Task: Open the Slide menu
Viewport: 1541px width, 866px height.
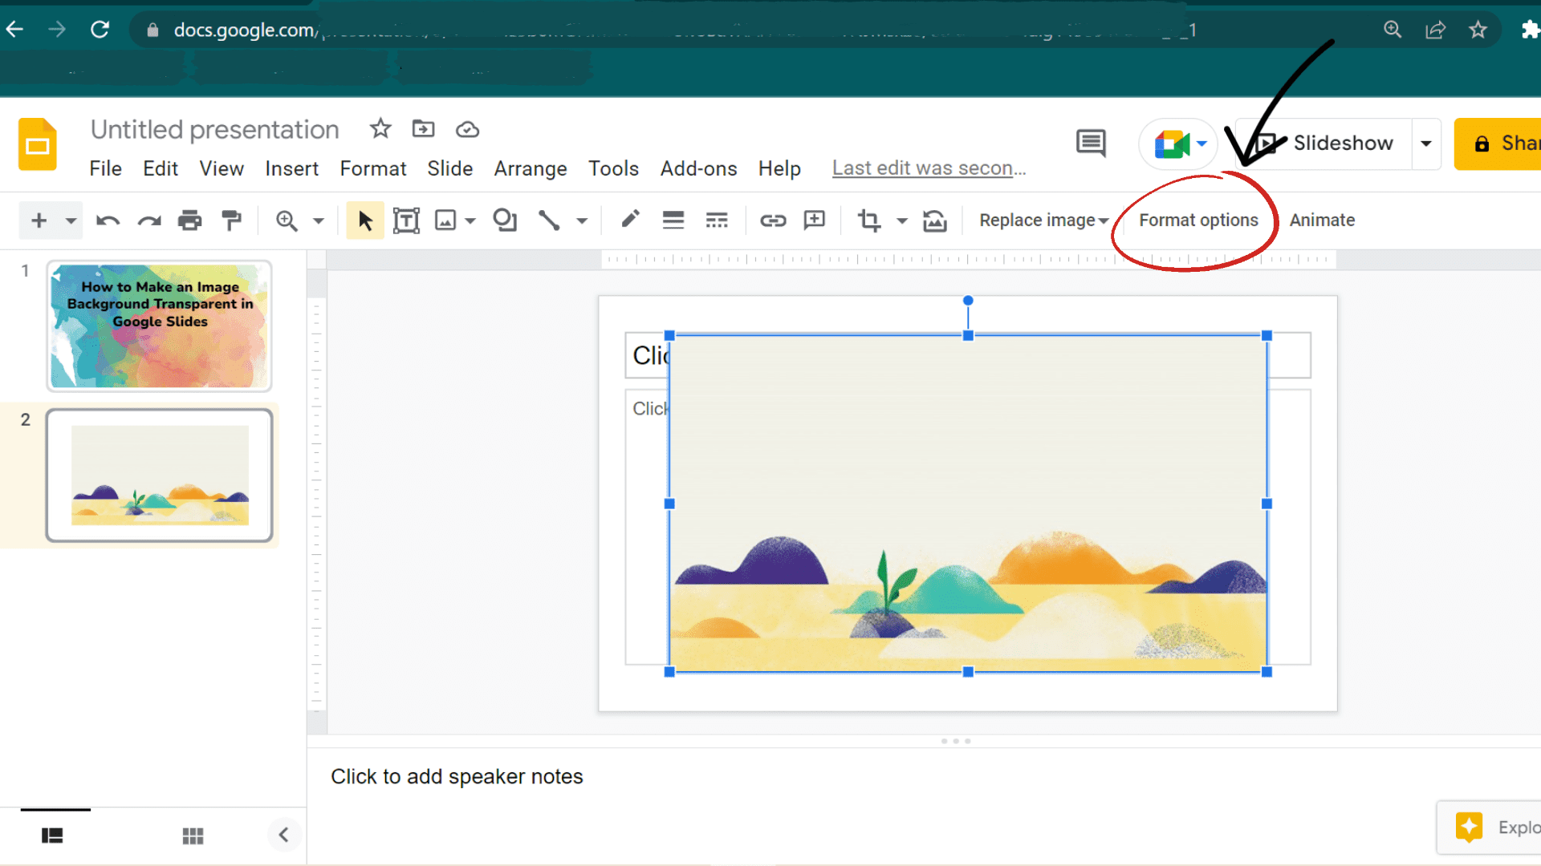Action: point(450,168)
